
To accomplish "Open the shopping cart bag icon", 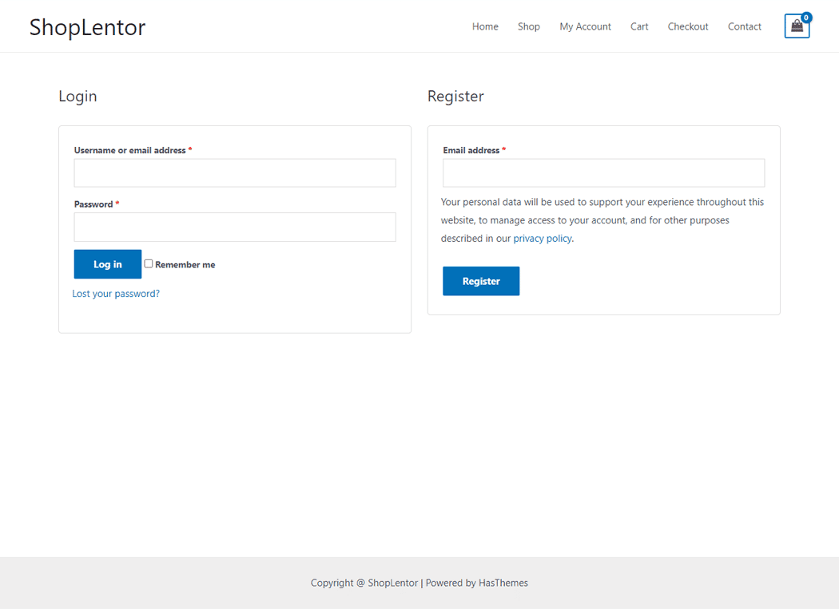I will pyautogui.click(x=797, y=27).
